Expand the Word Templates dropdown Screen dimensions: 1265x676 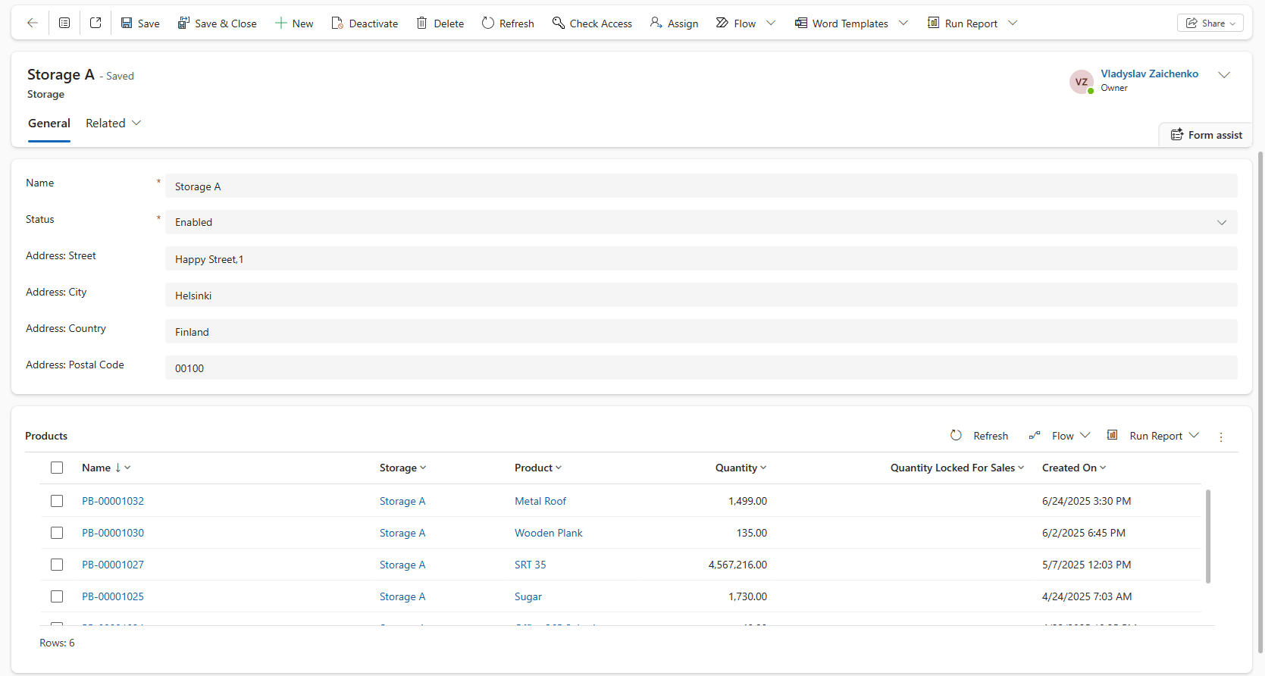pos(903,23)
